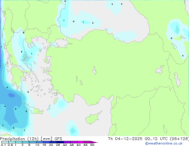Click the legend label '15'
Image resolution: width=189 pixels, height=146 pixels.
44,145
